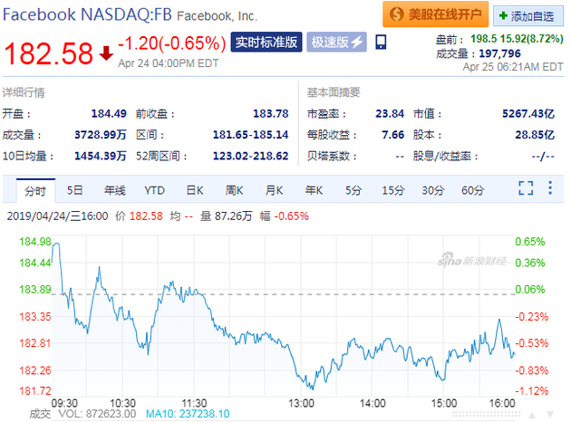571x422 pixels.
Task: Select the 年K chart tab
Action: (314, 190)
